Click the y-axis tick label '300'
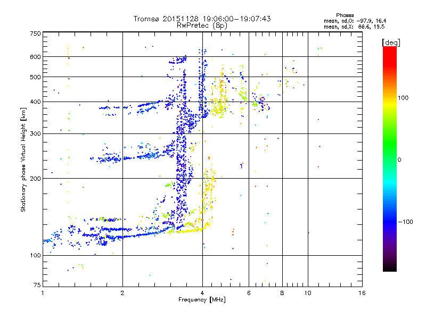 (35, 133)
